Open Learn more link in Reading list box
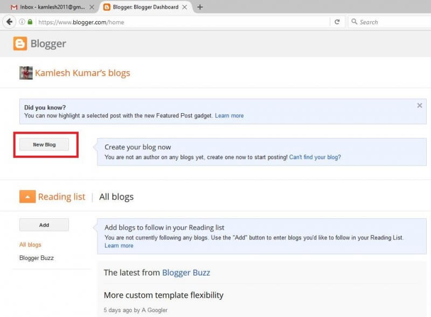Image resolution: width=431 pixels, height=317 pixels. pyautogui.click(x=119, y=245)
